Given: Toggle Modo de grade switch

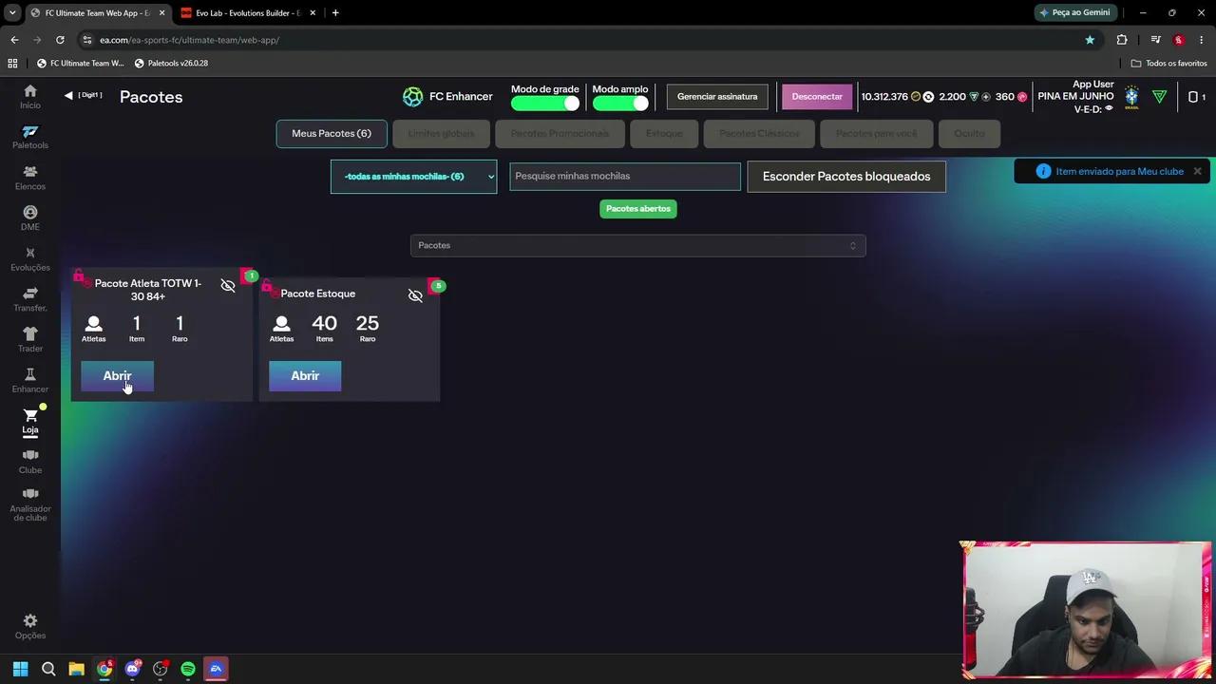Looking at the screenshot, I should [x=544, y=103].
